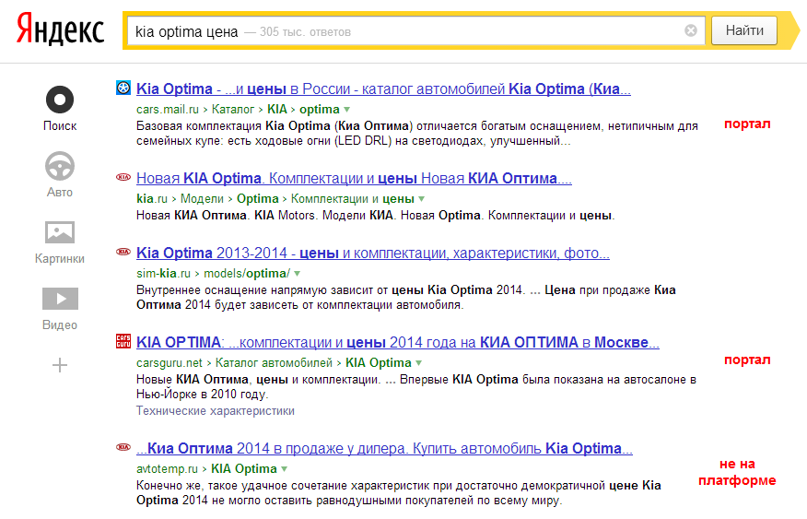Open the Kia Optima каталог автомобилей result

[383, 88]
